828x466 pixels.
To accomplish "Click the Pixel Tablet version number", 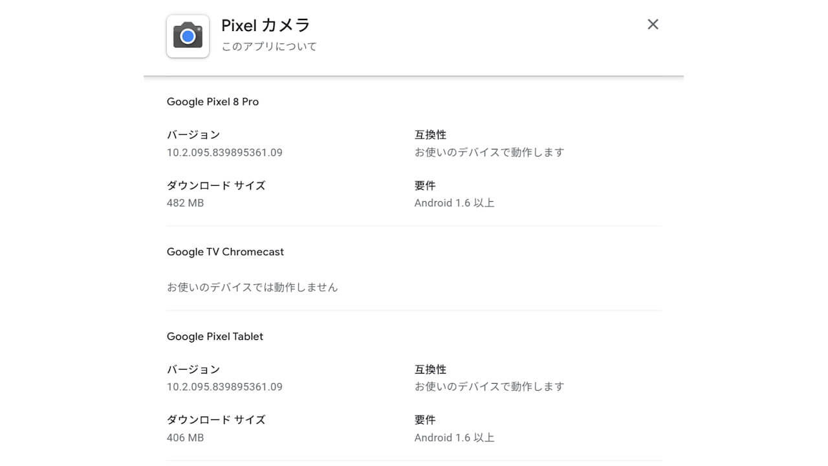I will click(x=224, y=387).
